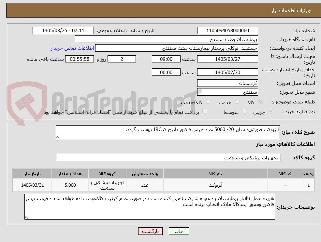The image size is (321, 242).
Task: Select the کالا/خدمت radio button
Action: point(208,101)
